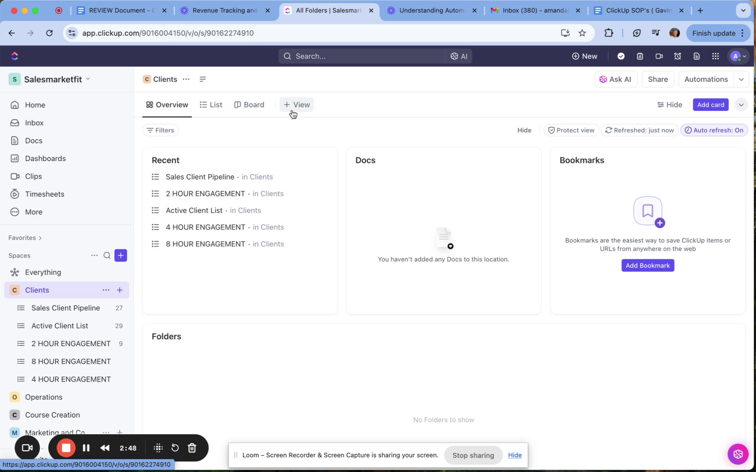This screenshot has width=756, height=472.
Task: Open the Docs icon next to the alarm clock
Action: 696,56
